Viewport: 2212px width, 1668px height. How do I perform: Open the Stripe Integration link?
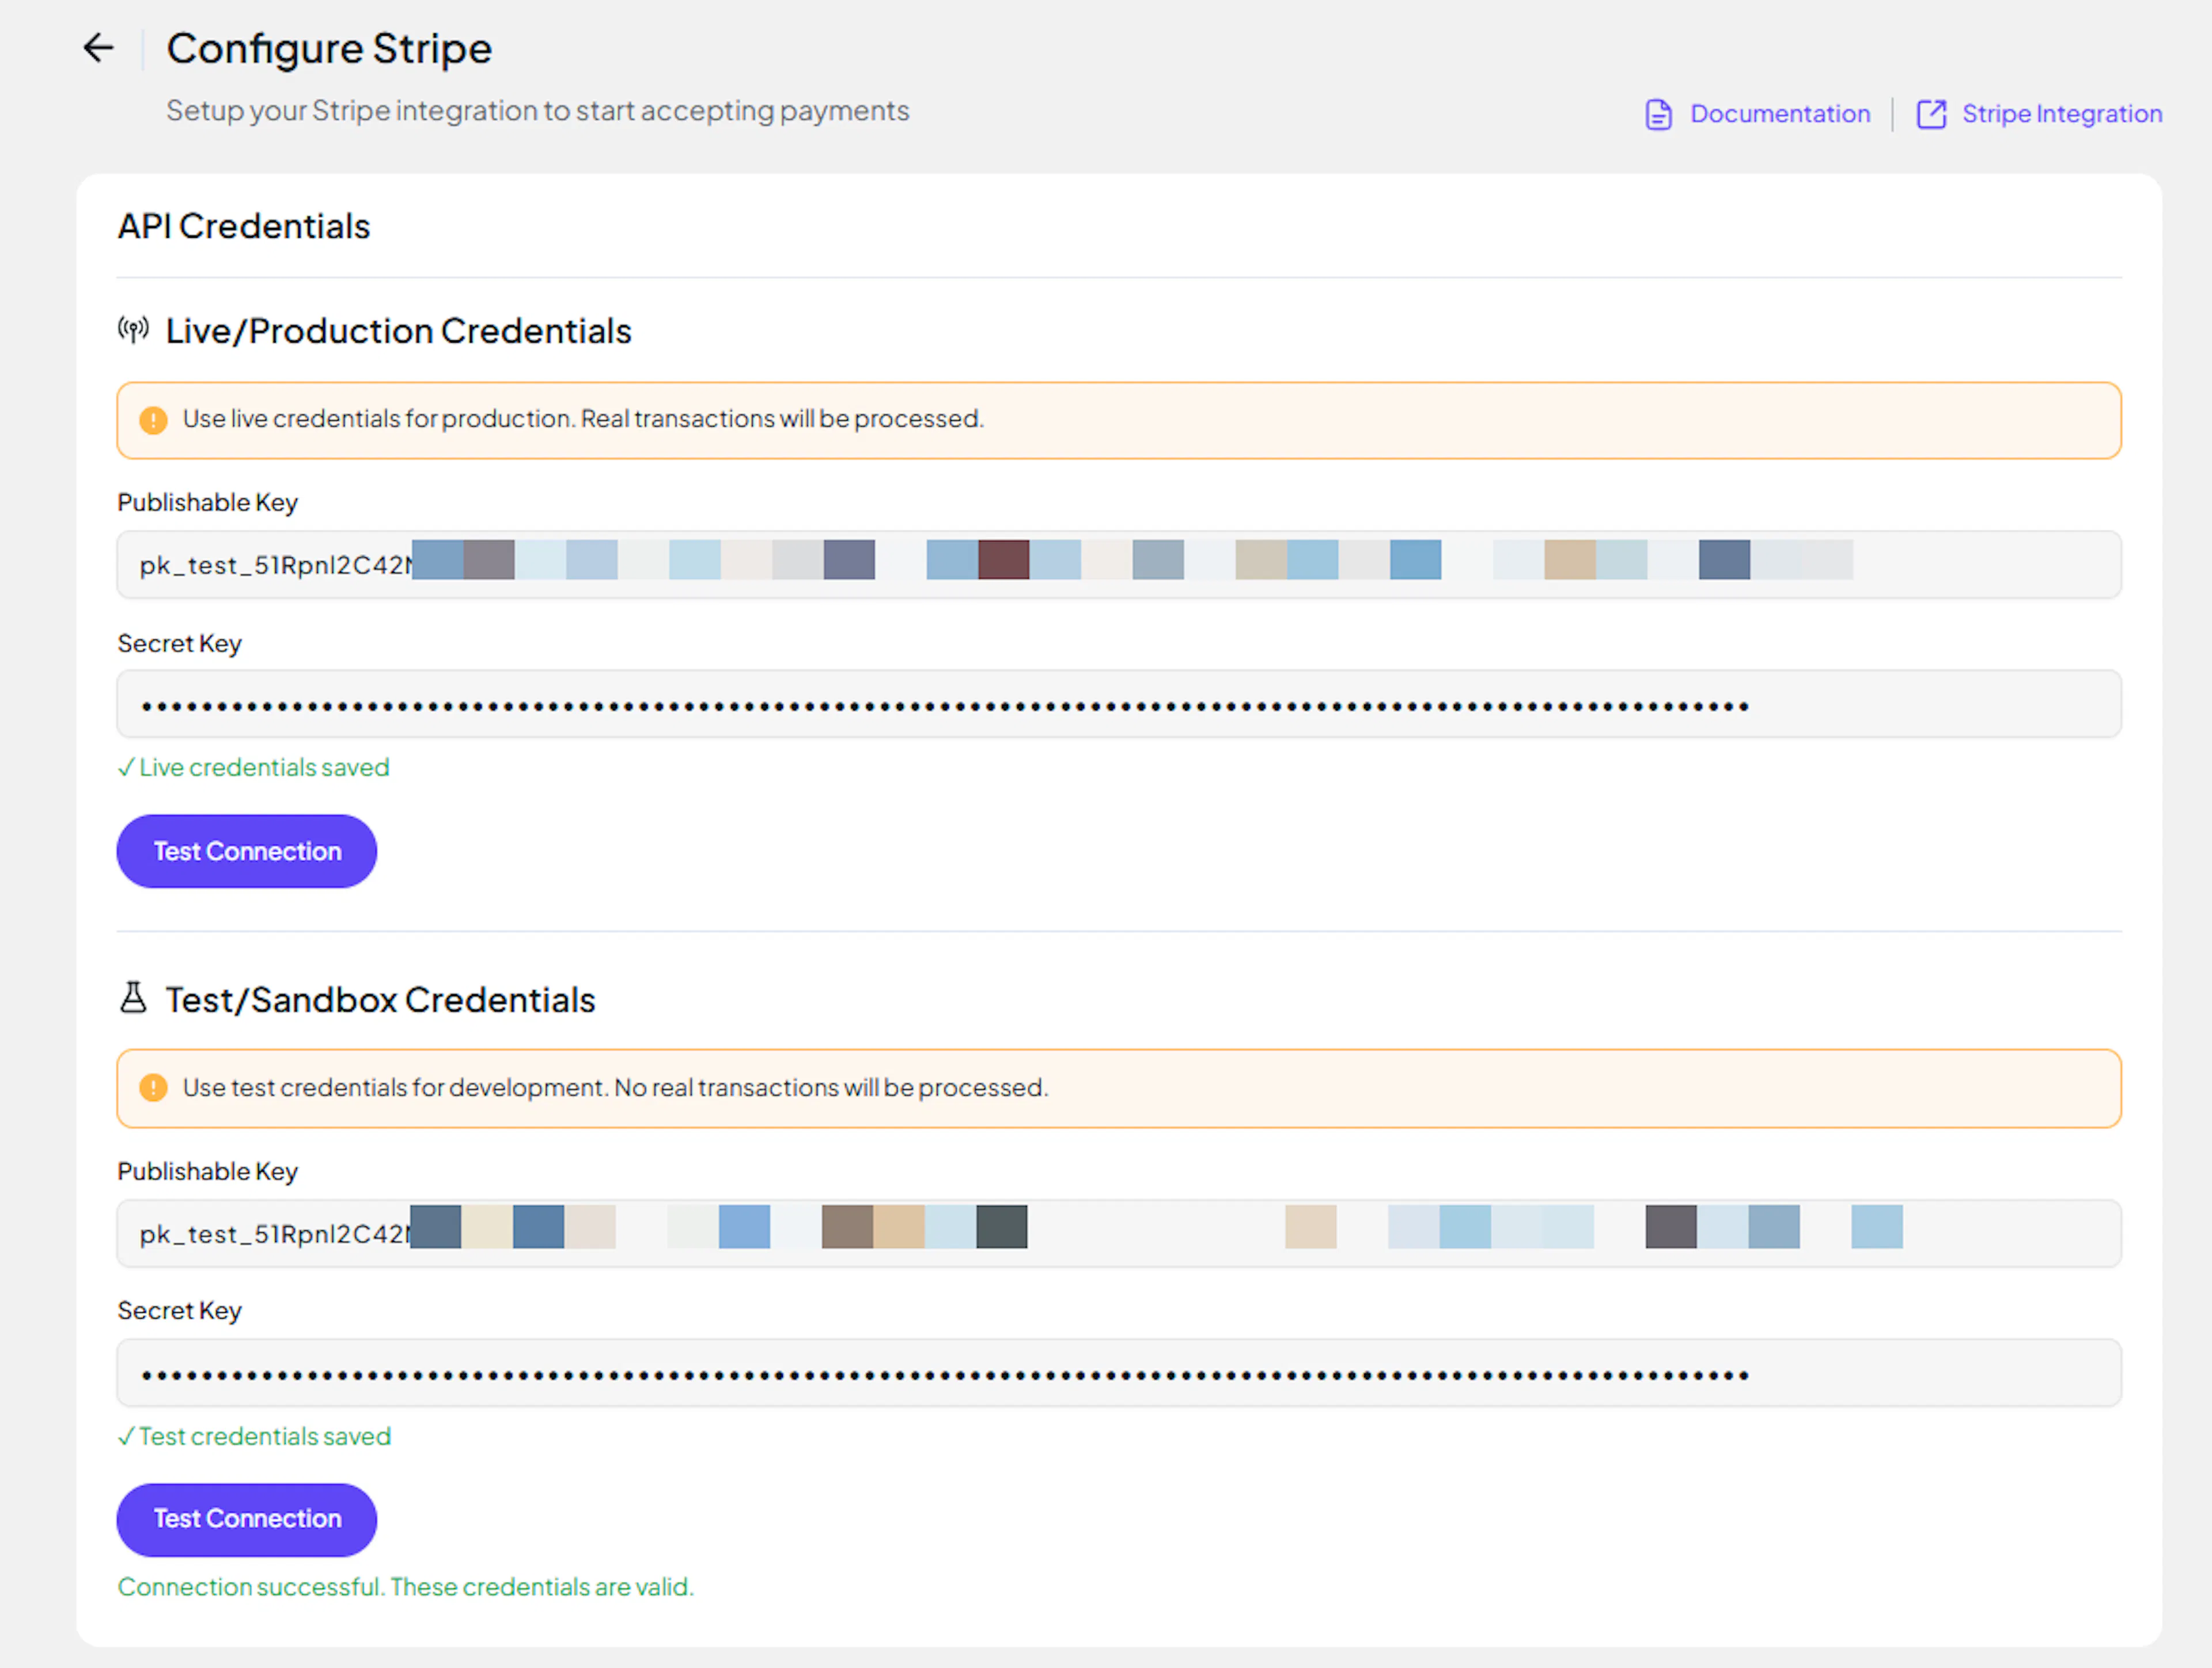[2061, 115]
